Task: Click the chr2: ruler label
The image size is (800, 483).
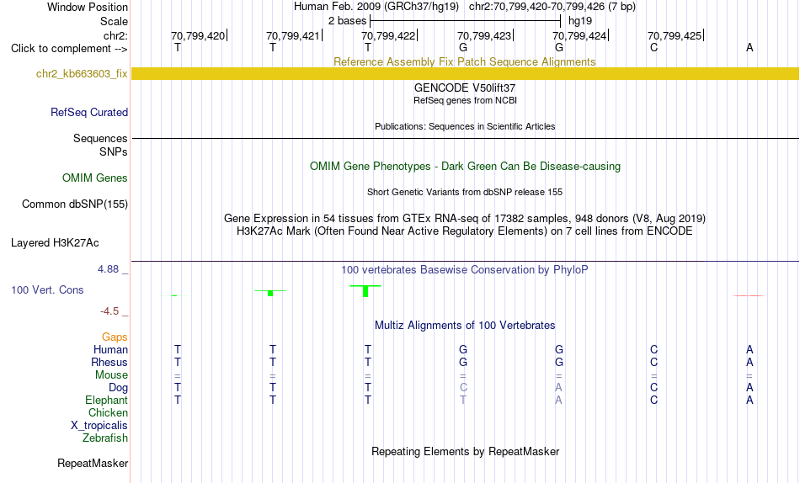Action: (115, 35)
